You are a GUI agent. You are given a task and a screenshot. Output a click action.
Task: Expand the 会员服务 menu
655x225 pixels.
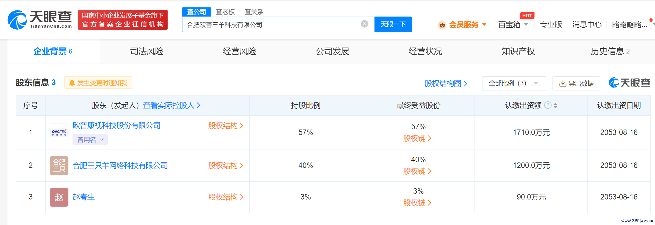click(x=462, y=25)
